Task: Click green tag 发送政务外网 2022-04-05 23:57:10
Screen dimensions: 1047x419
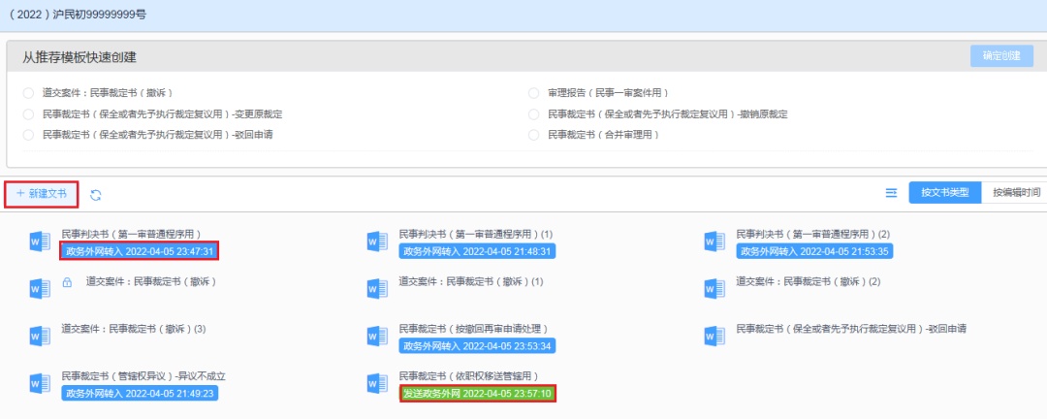Action: click(477, 394)
